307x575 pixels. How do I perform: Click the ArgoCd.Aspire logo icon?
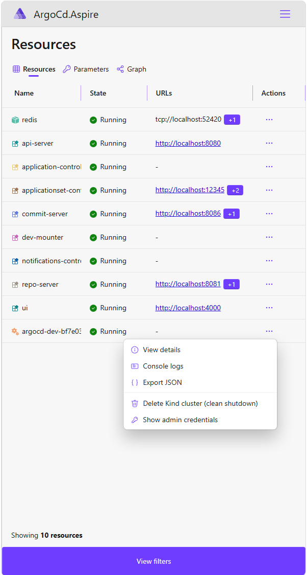20,14
